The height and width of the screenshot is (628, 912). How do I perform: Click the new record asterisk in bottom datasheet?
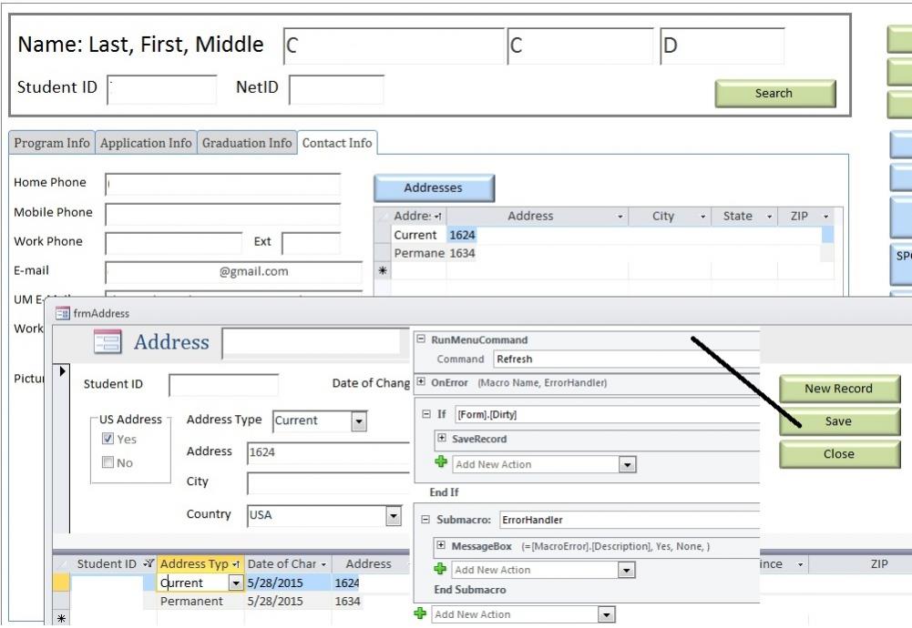[x=61, y=618]
